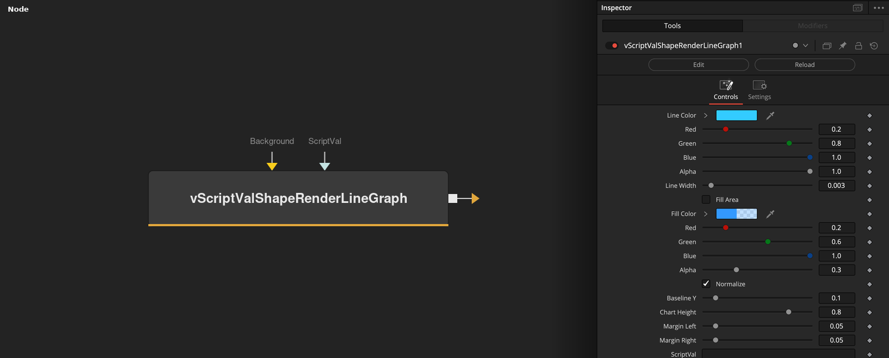This screenshot has width=889, height=358.
Task: Click the versions icon in node header
Action: [x=827, y=46]
